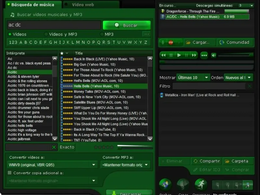Filter artists by letter Z
260x195 pixels.
(146, 42)
